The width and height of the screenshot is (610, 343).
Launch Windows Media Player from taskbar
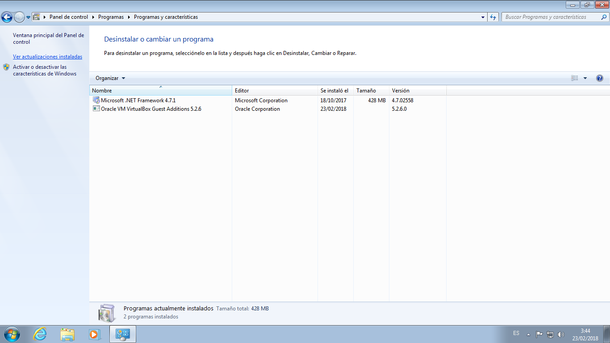pyautogui.click(x=95, y=334)
